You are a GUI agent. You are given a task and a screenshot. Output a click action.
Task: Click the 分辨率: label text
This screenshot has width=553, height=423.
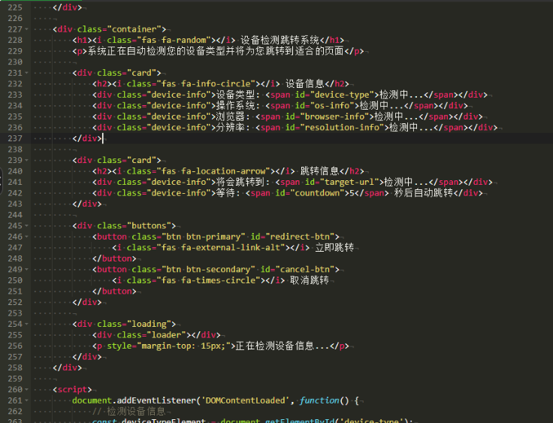pos(233,128)
